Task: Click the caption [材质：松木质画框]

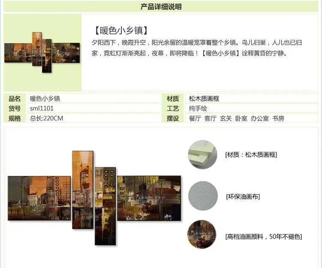Action: 251,155
